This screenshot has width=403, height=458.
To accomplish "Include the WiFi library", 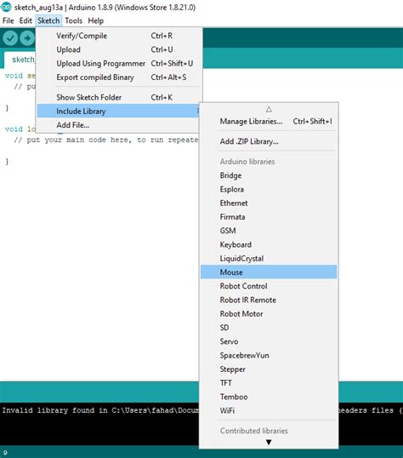I will tap(269, 410).
